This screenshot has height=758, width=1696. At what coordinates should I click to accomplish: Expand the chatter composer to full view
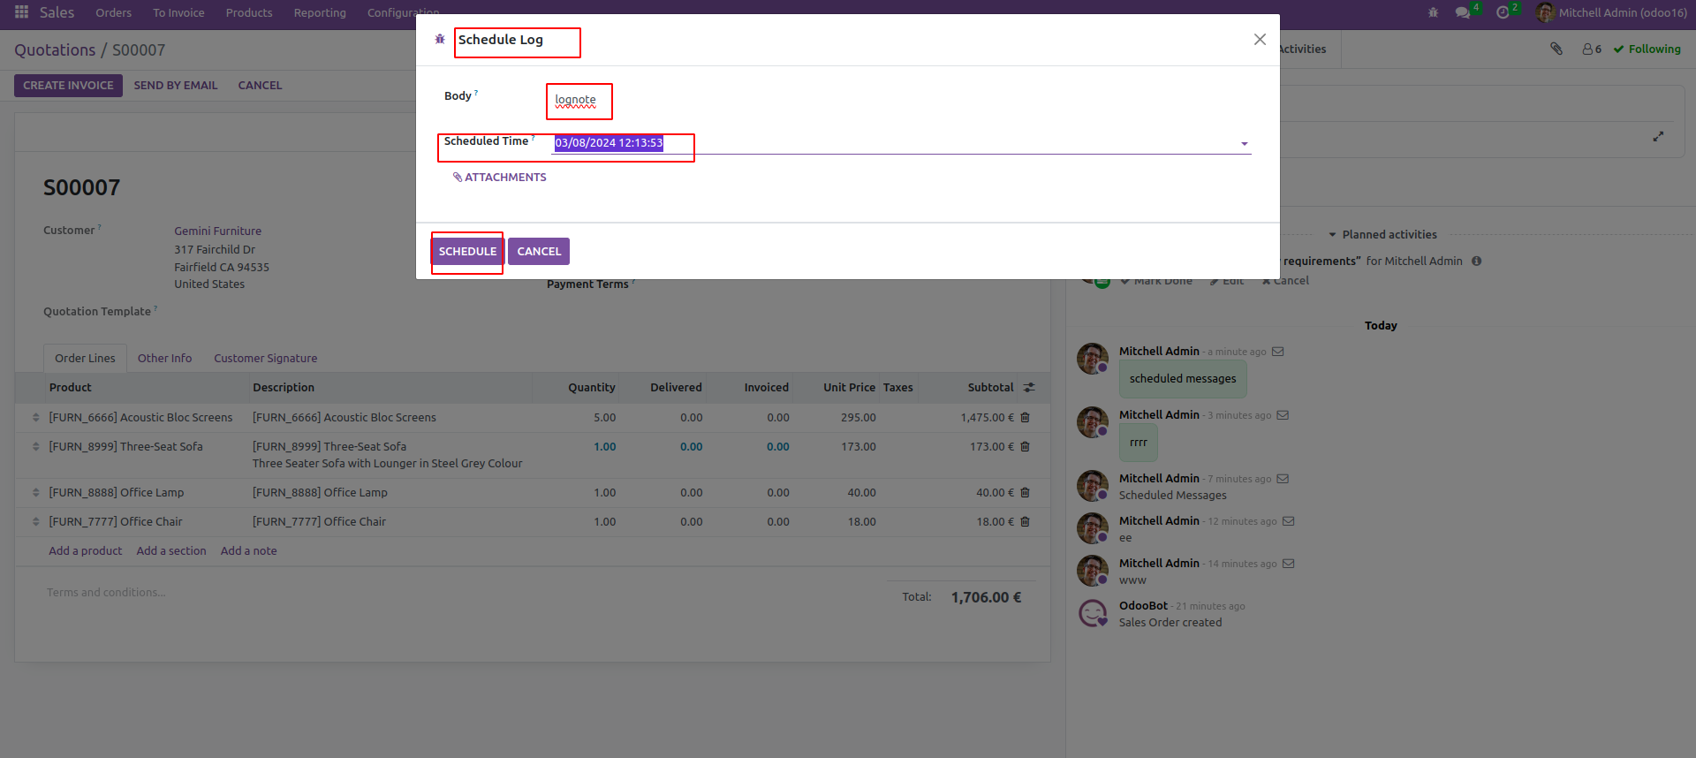1658,137
